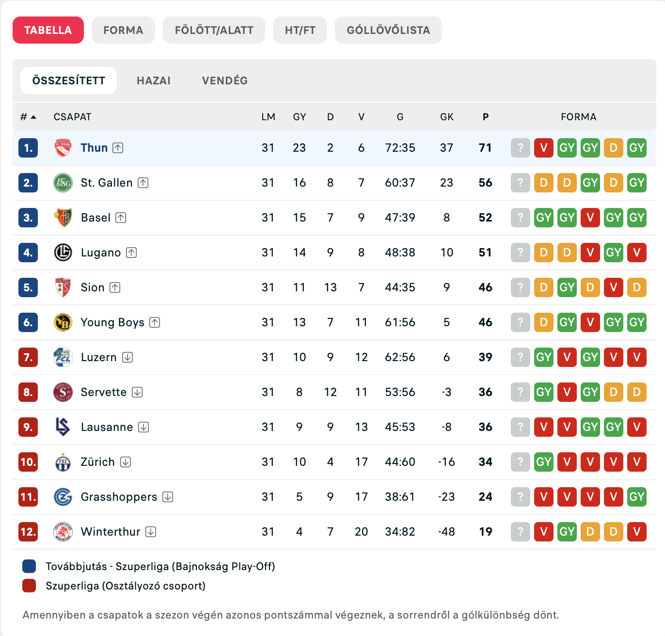Open the FORMA tab
The width and height of the screenshot is (665, 636).
(x=123, y=30)
